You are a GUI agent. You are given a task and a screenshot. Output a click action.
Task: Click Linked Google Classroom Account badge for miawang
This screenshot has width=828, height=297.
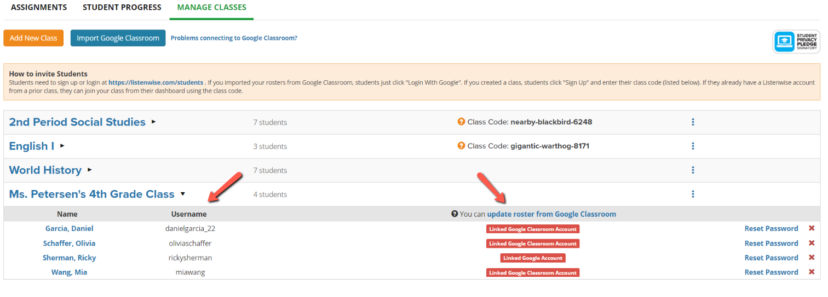(x=533, y=272)
